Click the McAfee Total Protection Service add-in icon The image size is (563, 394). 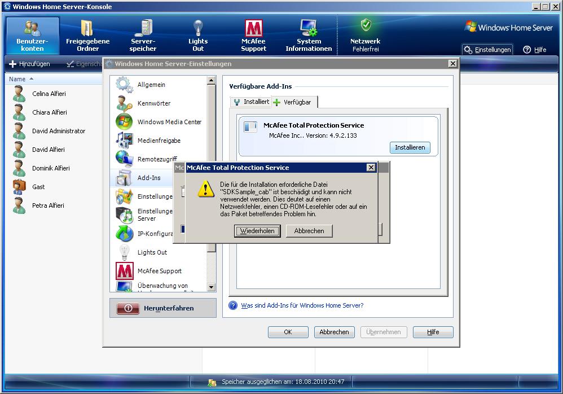(250, 126)
